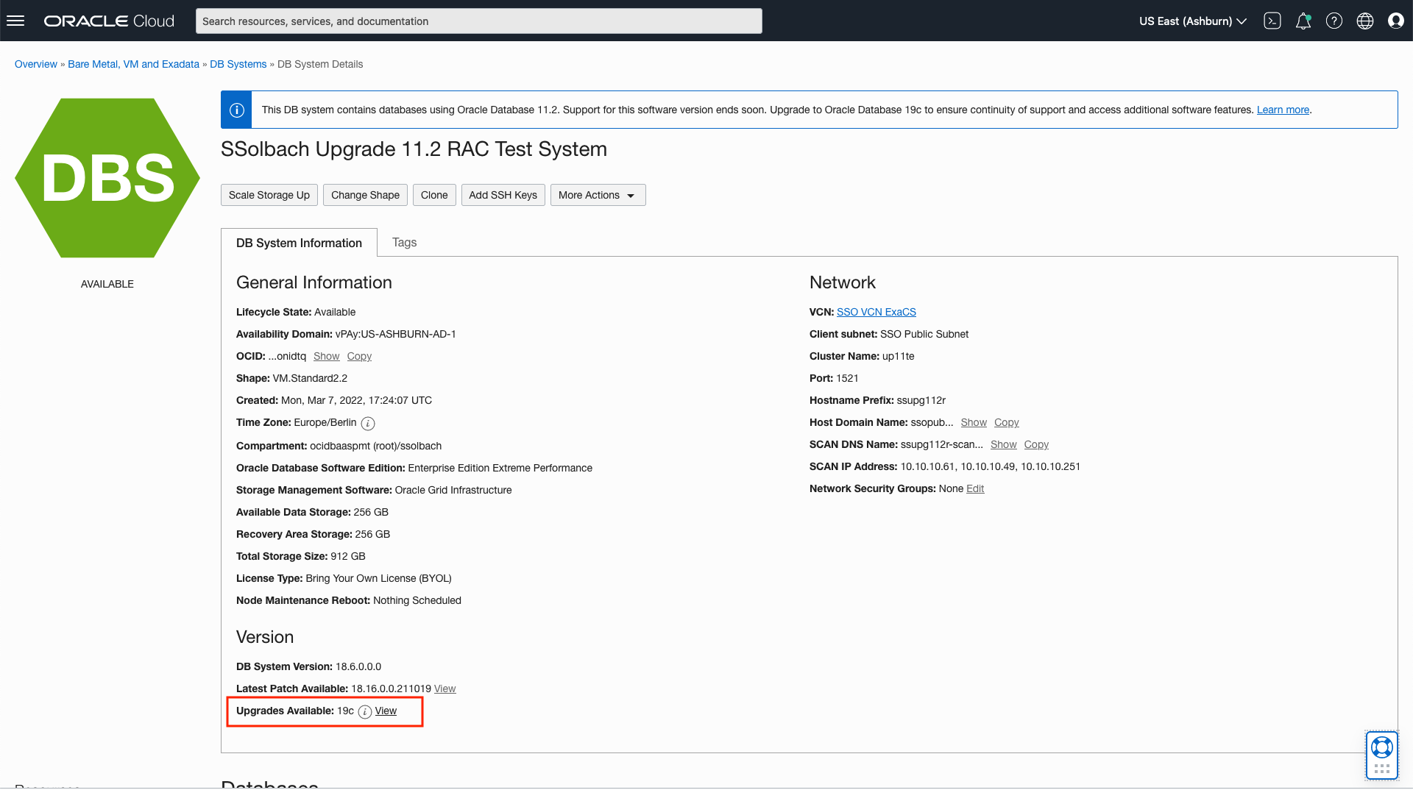
Task: Open the SSO VCN ExaCS link
Action: click(x=876, y=312)
